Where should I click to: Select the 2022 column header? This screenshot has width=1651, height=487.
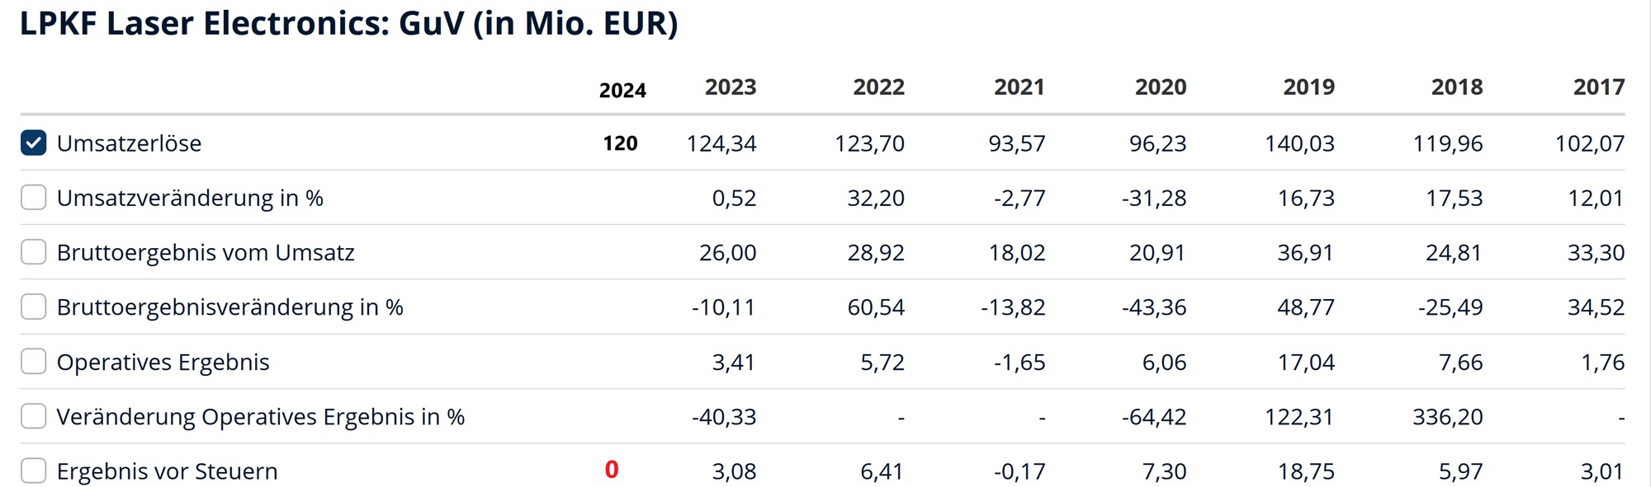[x=878, y=87]
